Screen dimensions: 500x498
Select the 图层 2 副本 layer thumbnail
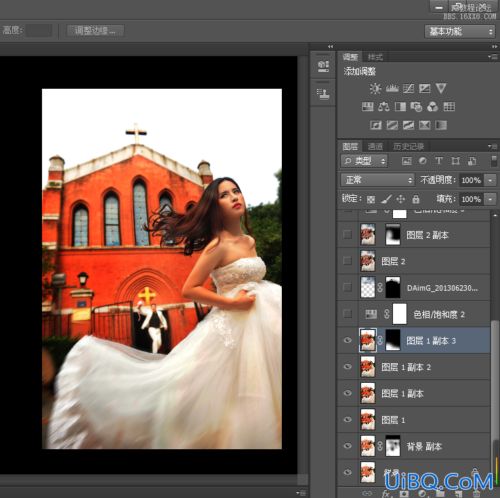[368, 234]
